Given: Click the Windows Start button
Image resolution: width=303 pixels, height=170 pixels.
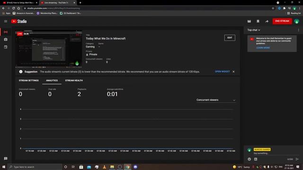Looking at the screenshot, I should (4, 167).
